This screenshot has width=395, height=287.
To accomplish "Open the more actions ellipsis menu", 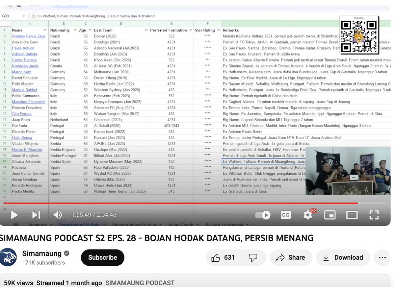I will [382, 257].
